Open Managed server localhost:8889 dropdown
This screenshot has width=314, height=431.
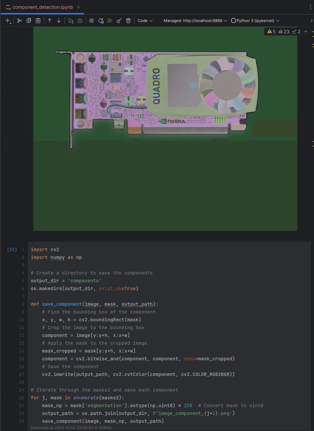click(x=195, y=21)
